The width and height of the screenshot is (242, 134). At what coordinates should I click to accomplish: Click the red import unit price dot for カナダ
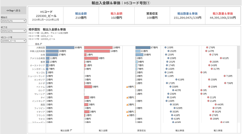(x=225, y=83)
